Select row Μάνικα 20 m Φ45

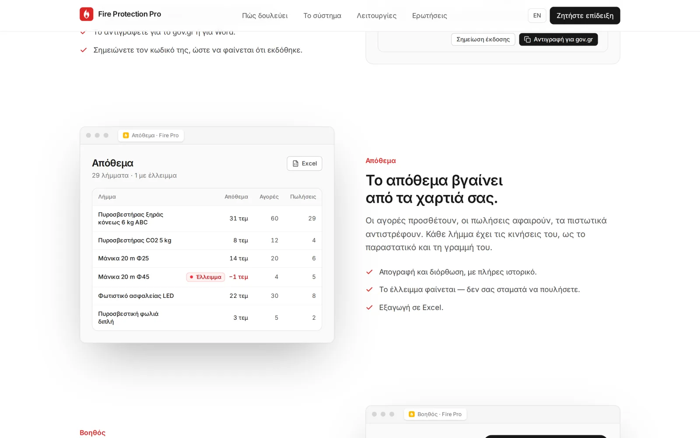point(207,277)
